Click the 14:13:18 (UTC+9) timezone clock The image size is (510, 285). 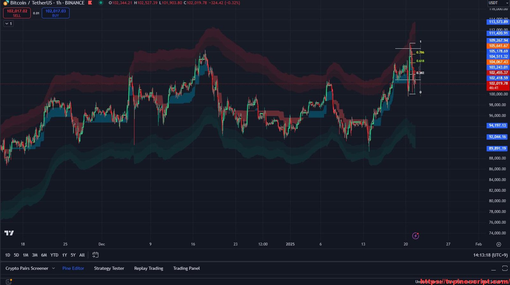click(x=490, y=255)
